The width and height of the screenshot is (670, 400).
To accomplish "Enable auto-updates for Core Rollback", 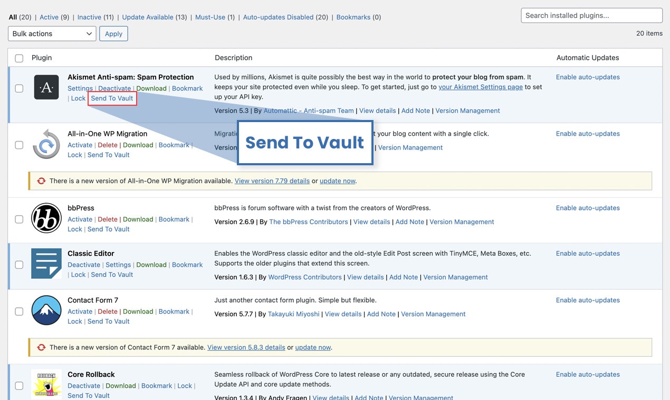I will point(588,374).
